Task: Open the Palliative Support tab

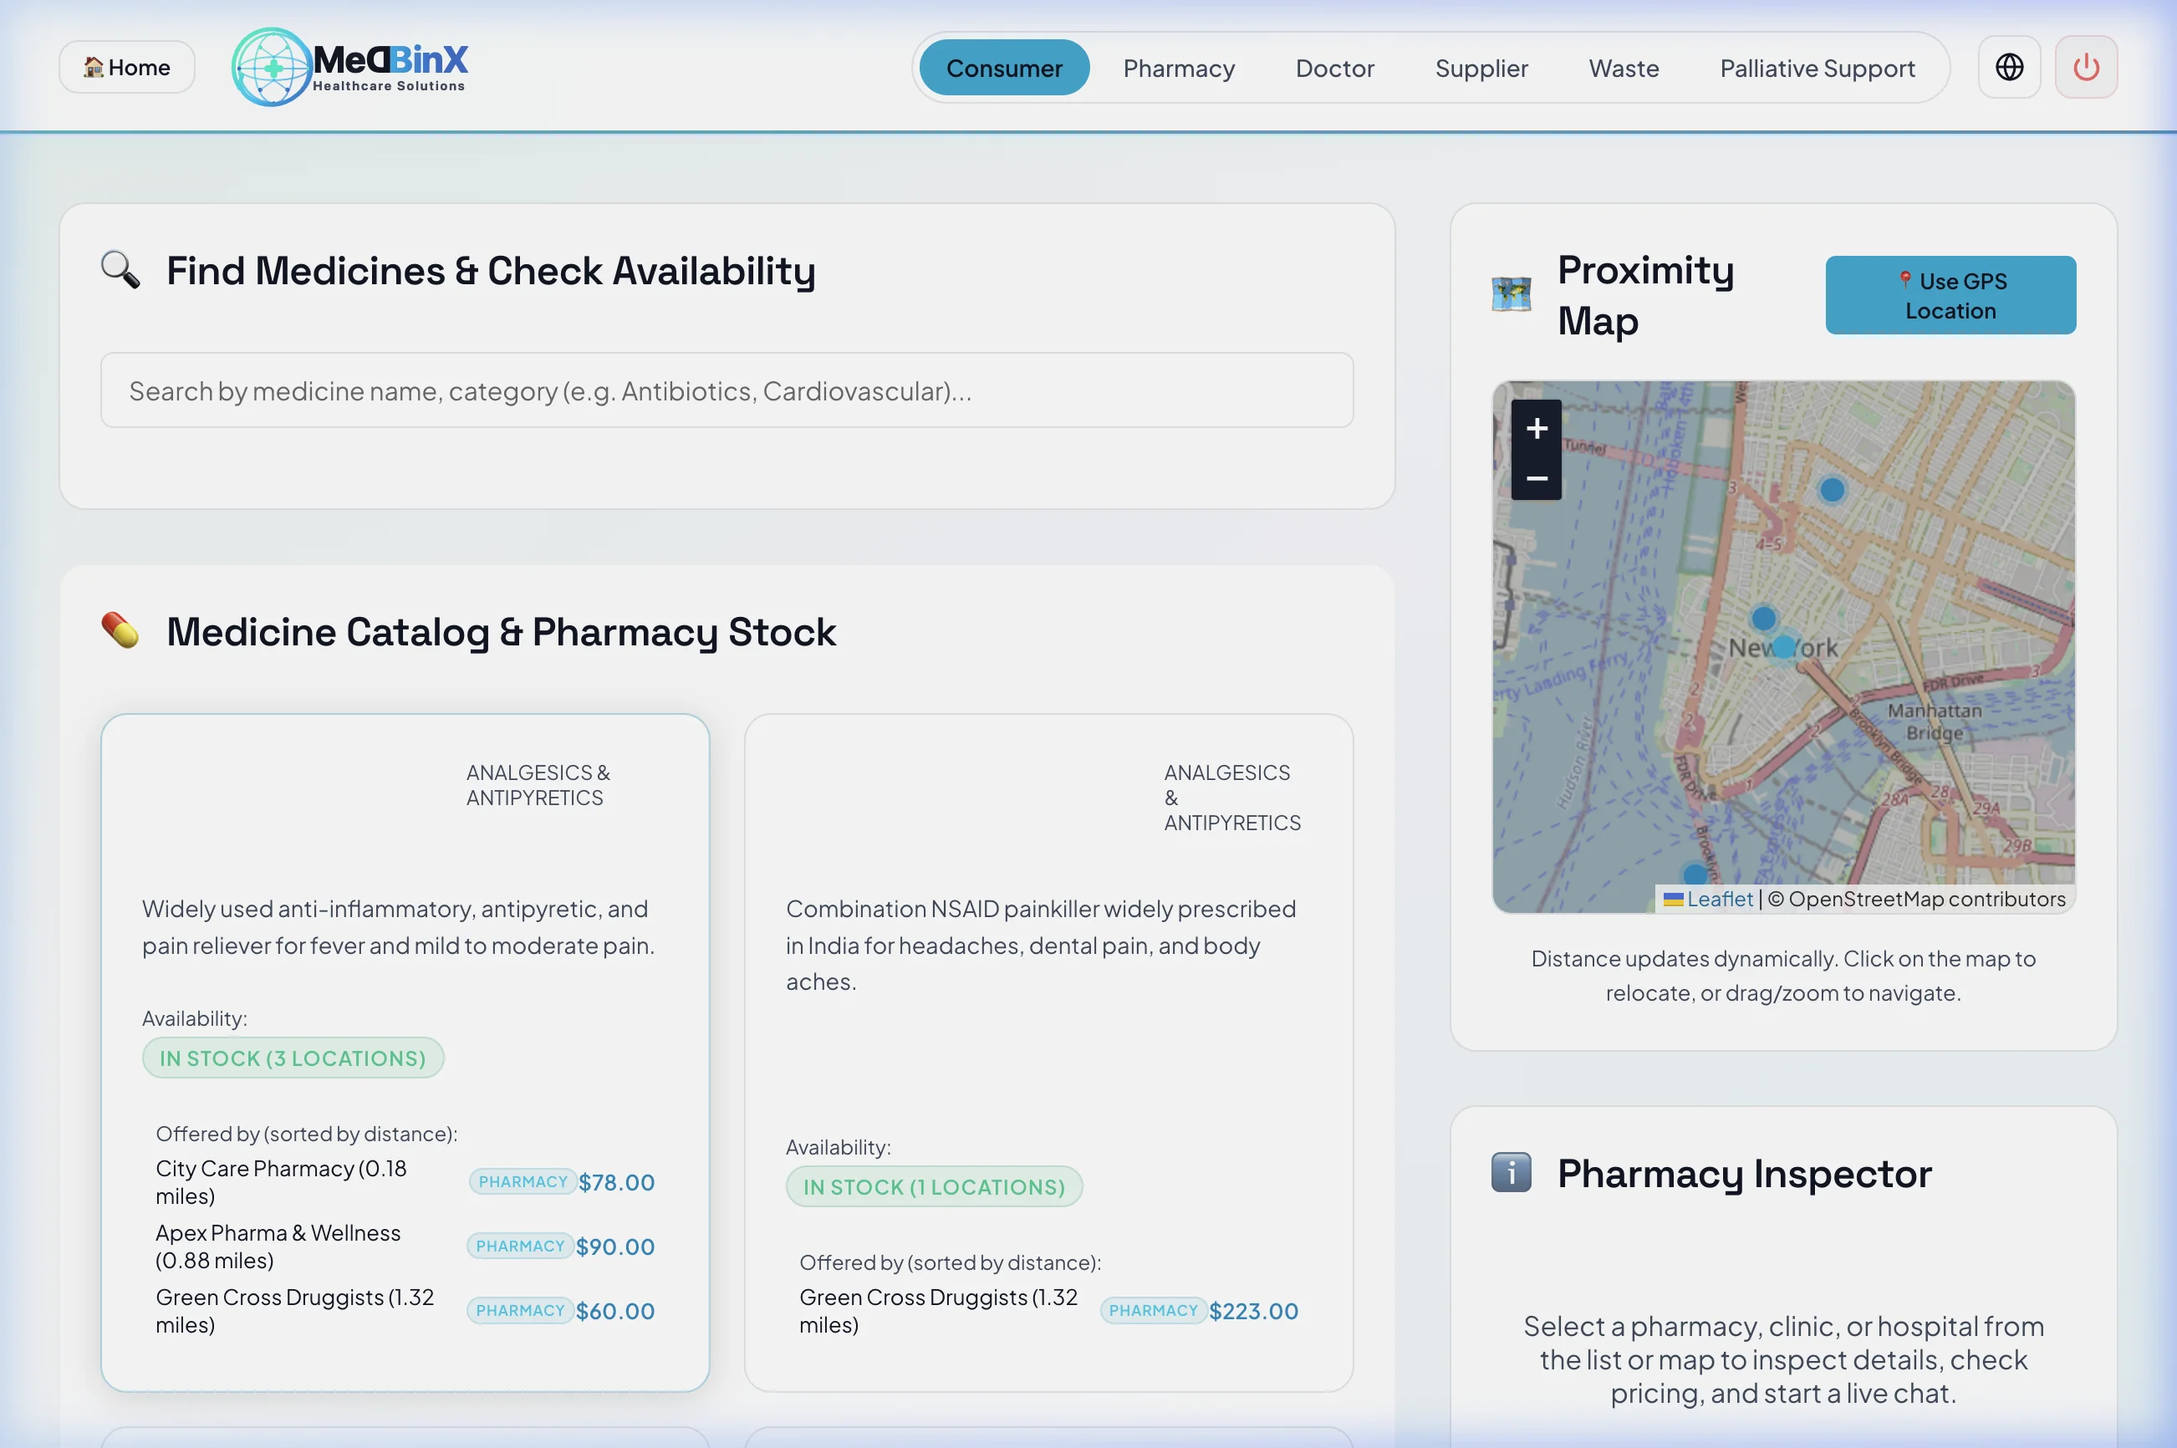Action: (1817, 68)
